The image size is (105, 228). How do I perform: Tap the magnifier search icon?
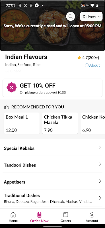tap(71, 17)
